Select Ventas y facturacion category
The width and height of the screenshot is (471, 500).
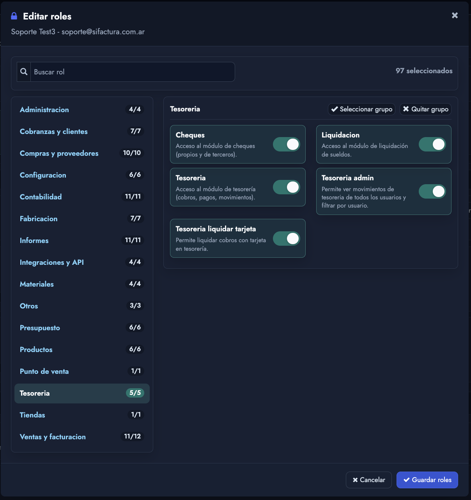coord(82,437)
